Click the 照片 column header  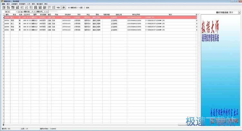click(170, 14)
